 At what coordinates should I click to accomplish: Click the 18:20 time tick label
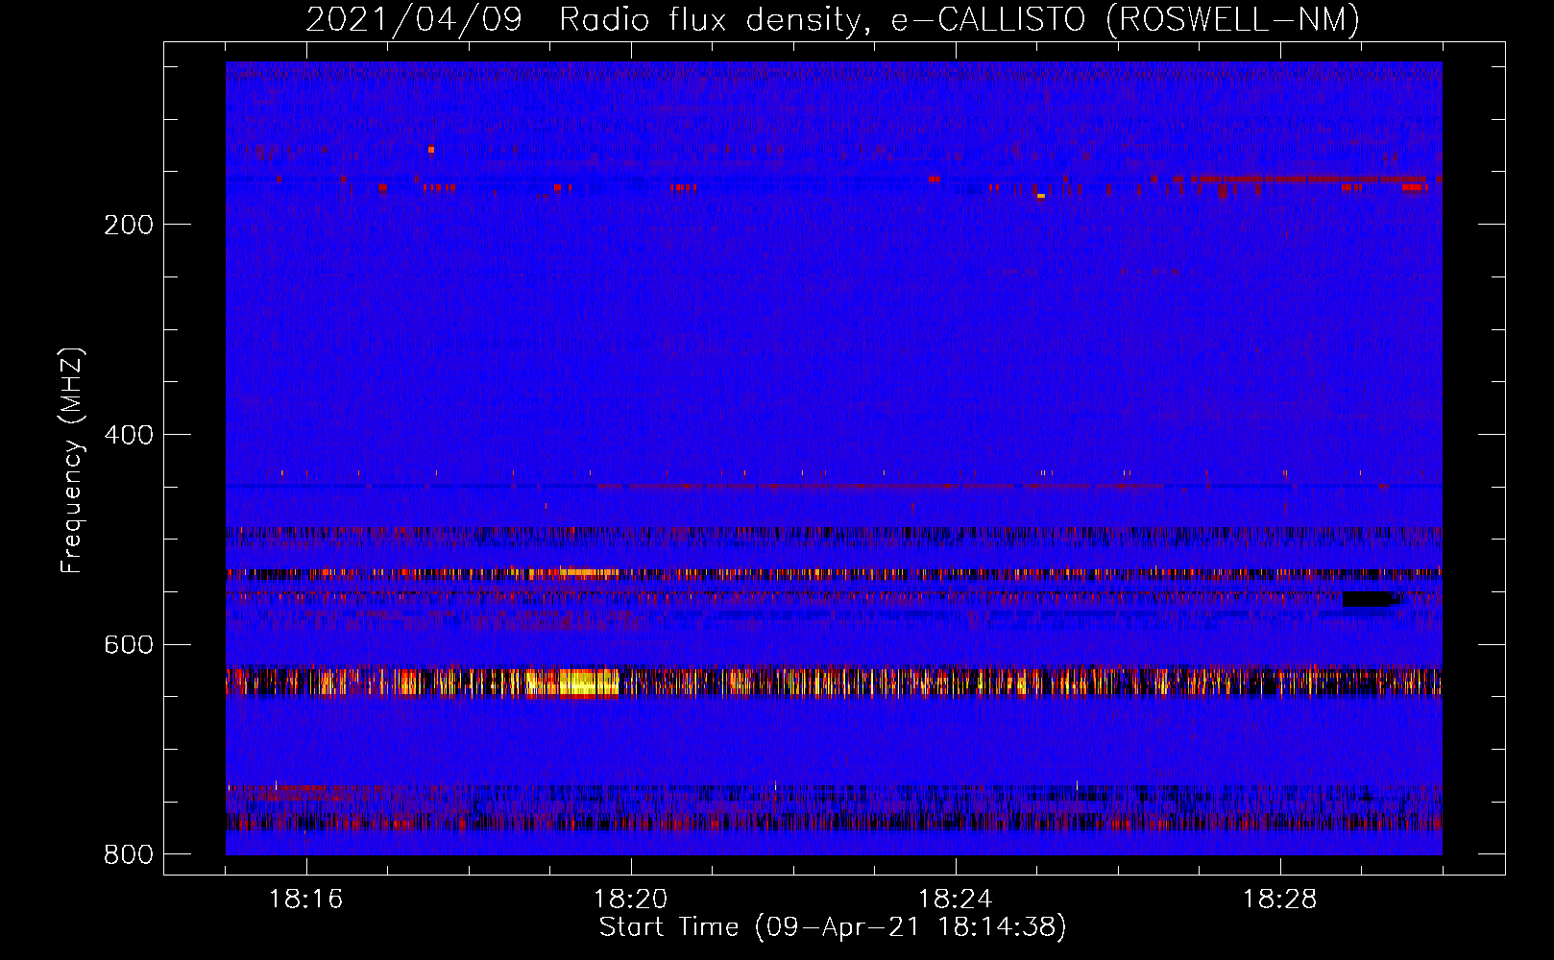pos(631,900)
